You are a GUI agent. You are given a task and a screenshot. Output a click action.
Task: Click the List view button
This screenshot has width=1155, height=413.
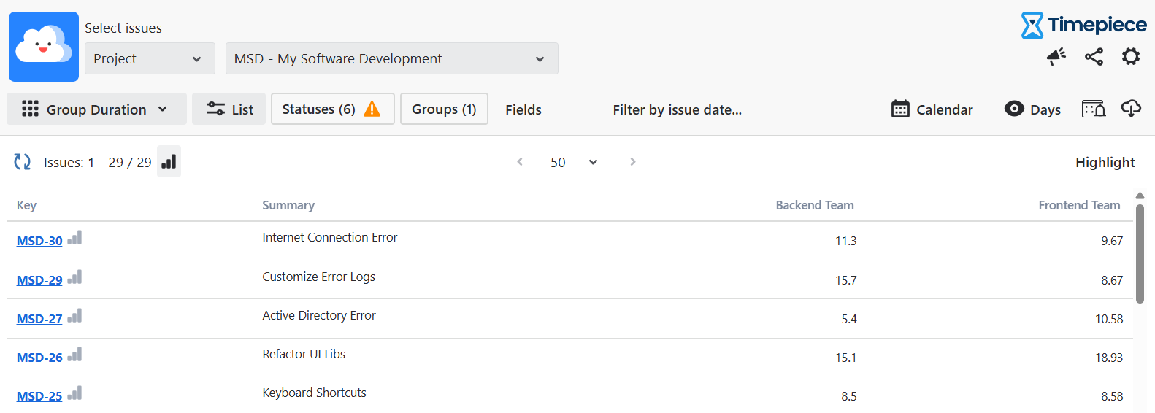point(229,109)
